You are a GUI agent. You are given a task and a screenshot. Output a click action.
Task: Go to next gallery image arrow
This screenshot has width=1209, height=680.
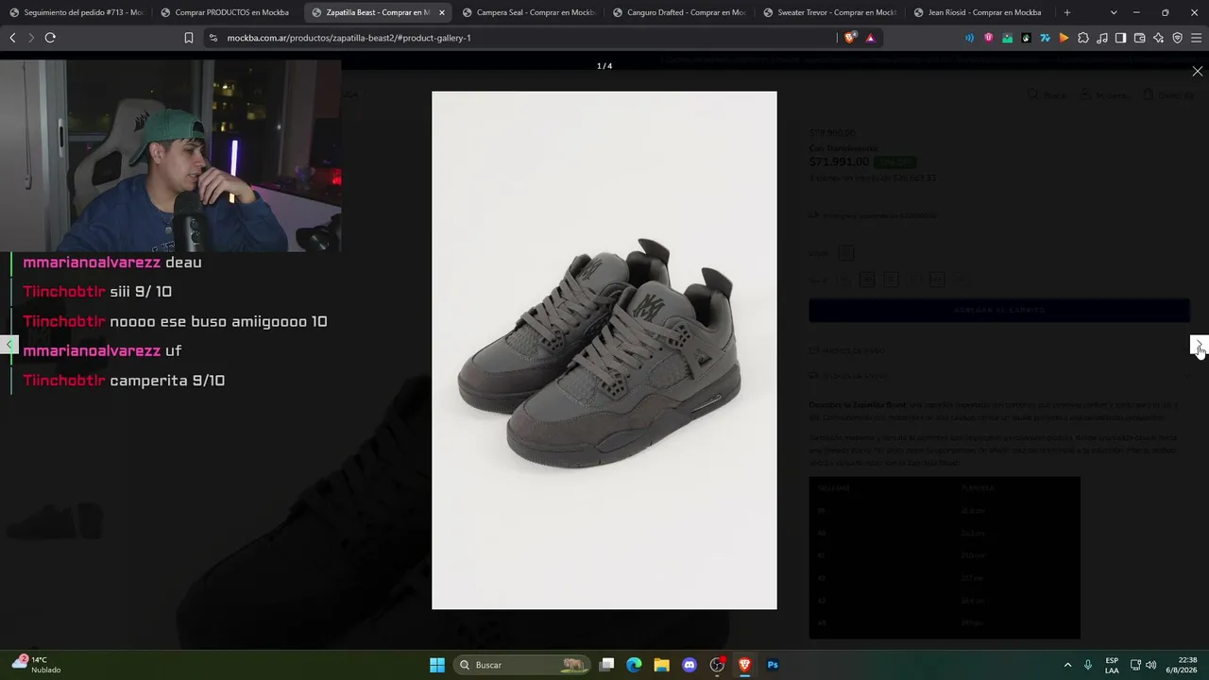point(1199,345)
